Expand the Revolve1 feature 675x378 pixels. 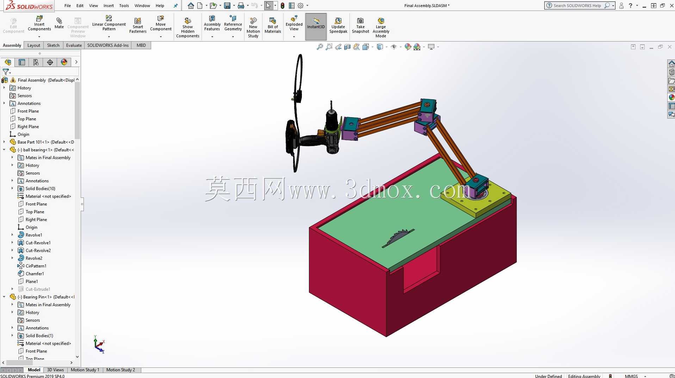coord(12,235)
